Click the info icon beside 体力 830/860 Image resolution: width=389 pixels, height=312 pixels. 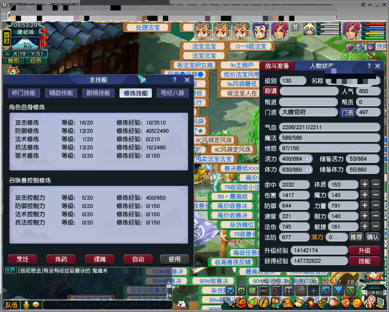(x=308, y=170)
